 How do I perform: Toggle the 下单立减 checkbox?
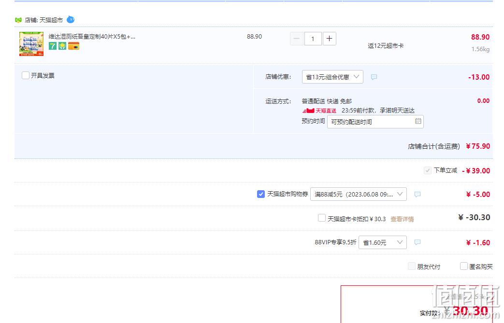pos(428,170)
